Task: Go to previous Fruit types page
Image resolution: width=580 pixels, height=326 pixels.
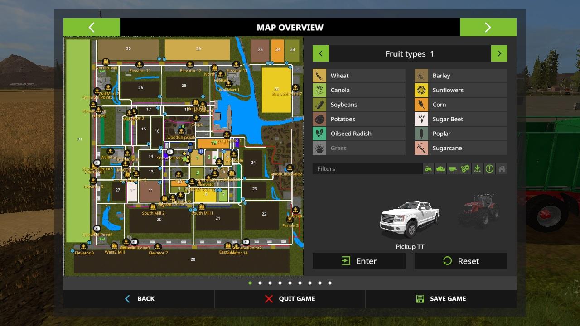Action: tap(321, 53)
